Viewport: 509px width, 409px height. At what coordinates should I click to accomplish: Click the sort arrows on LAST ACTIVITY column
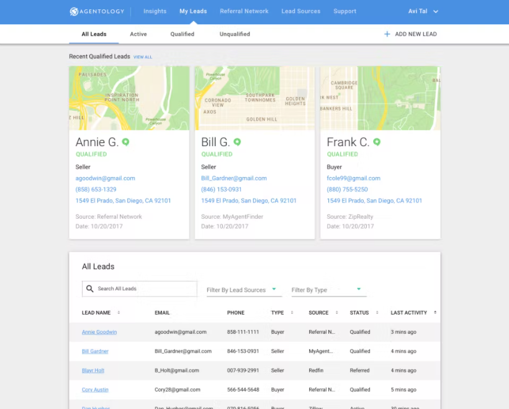click(436, 313)
